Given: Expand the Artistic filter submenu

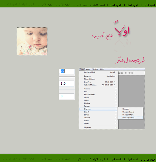Looking at the screenshot, I should [99, 89].
